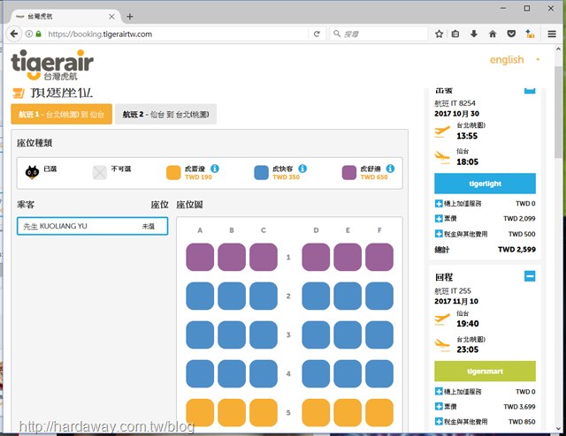566x436 pixels.
Task: Select seat 2F blue seat
Action: 379,296
